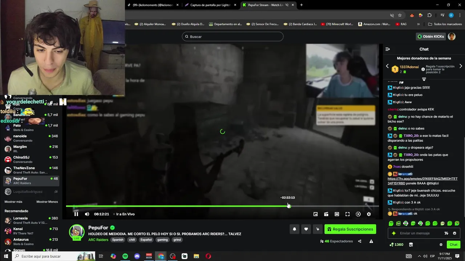Select the Spanish tag
The image size is (465, 261).
pos(118,240)
